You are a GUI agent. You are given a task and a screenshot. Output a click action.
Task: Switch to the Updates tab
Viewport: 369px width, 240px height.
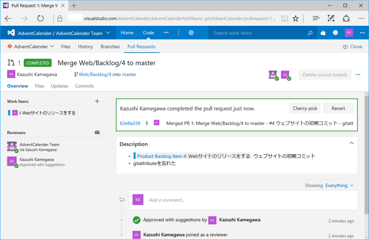pyautogui.click(x=60, y=86)
